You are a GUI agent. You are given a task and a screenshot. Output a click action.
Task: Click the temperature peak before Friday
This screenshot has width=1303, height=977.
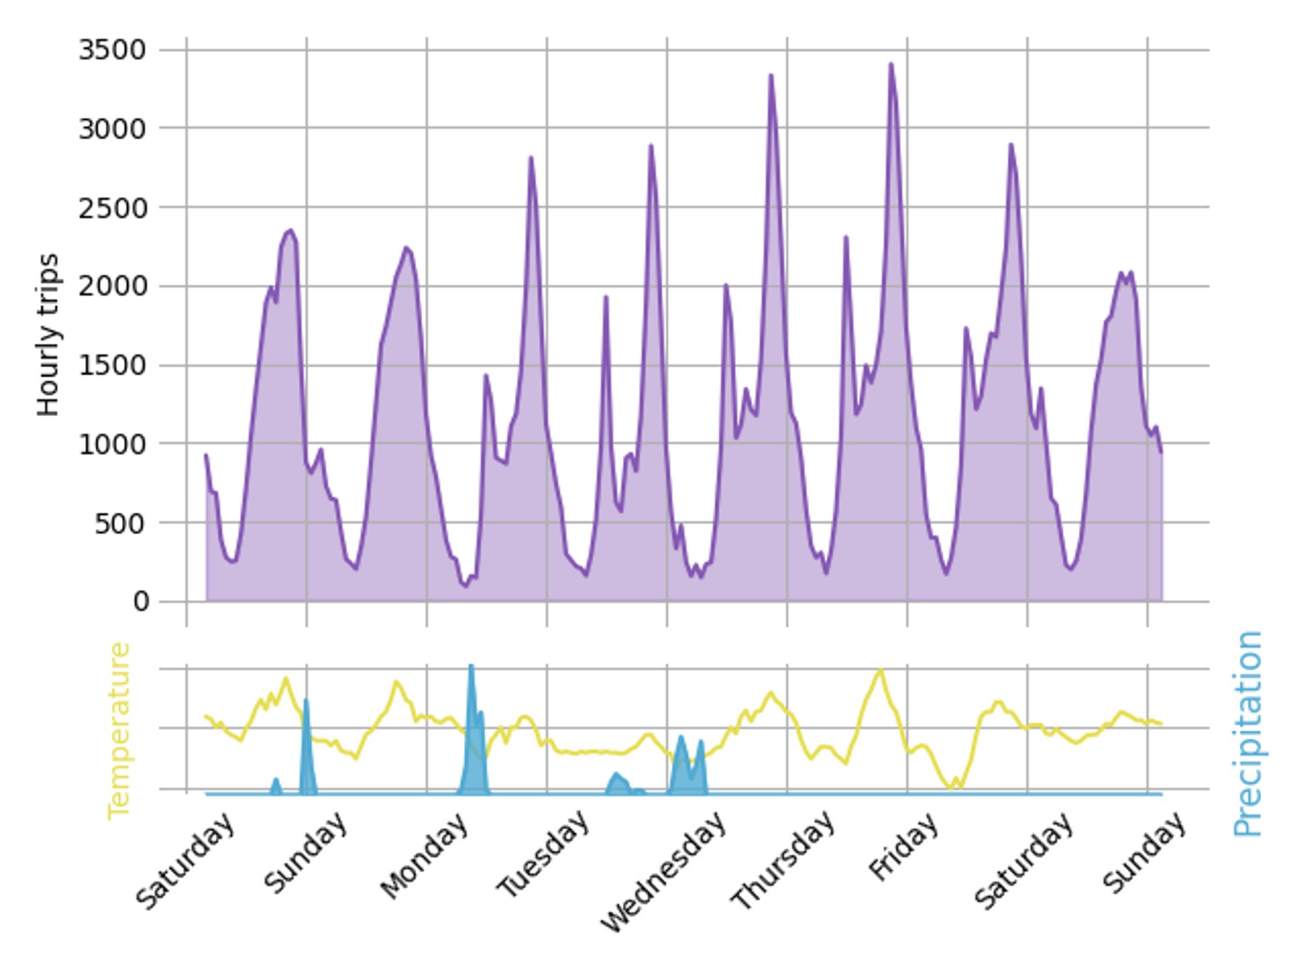880,670
